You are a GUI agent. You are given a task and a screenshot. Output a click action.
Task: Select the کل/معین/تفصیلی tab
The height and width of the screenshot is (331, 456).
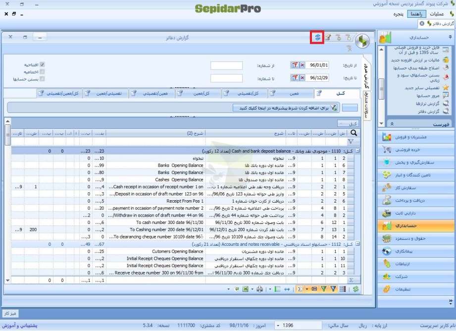pos(59,94)
